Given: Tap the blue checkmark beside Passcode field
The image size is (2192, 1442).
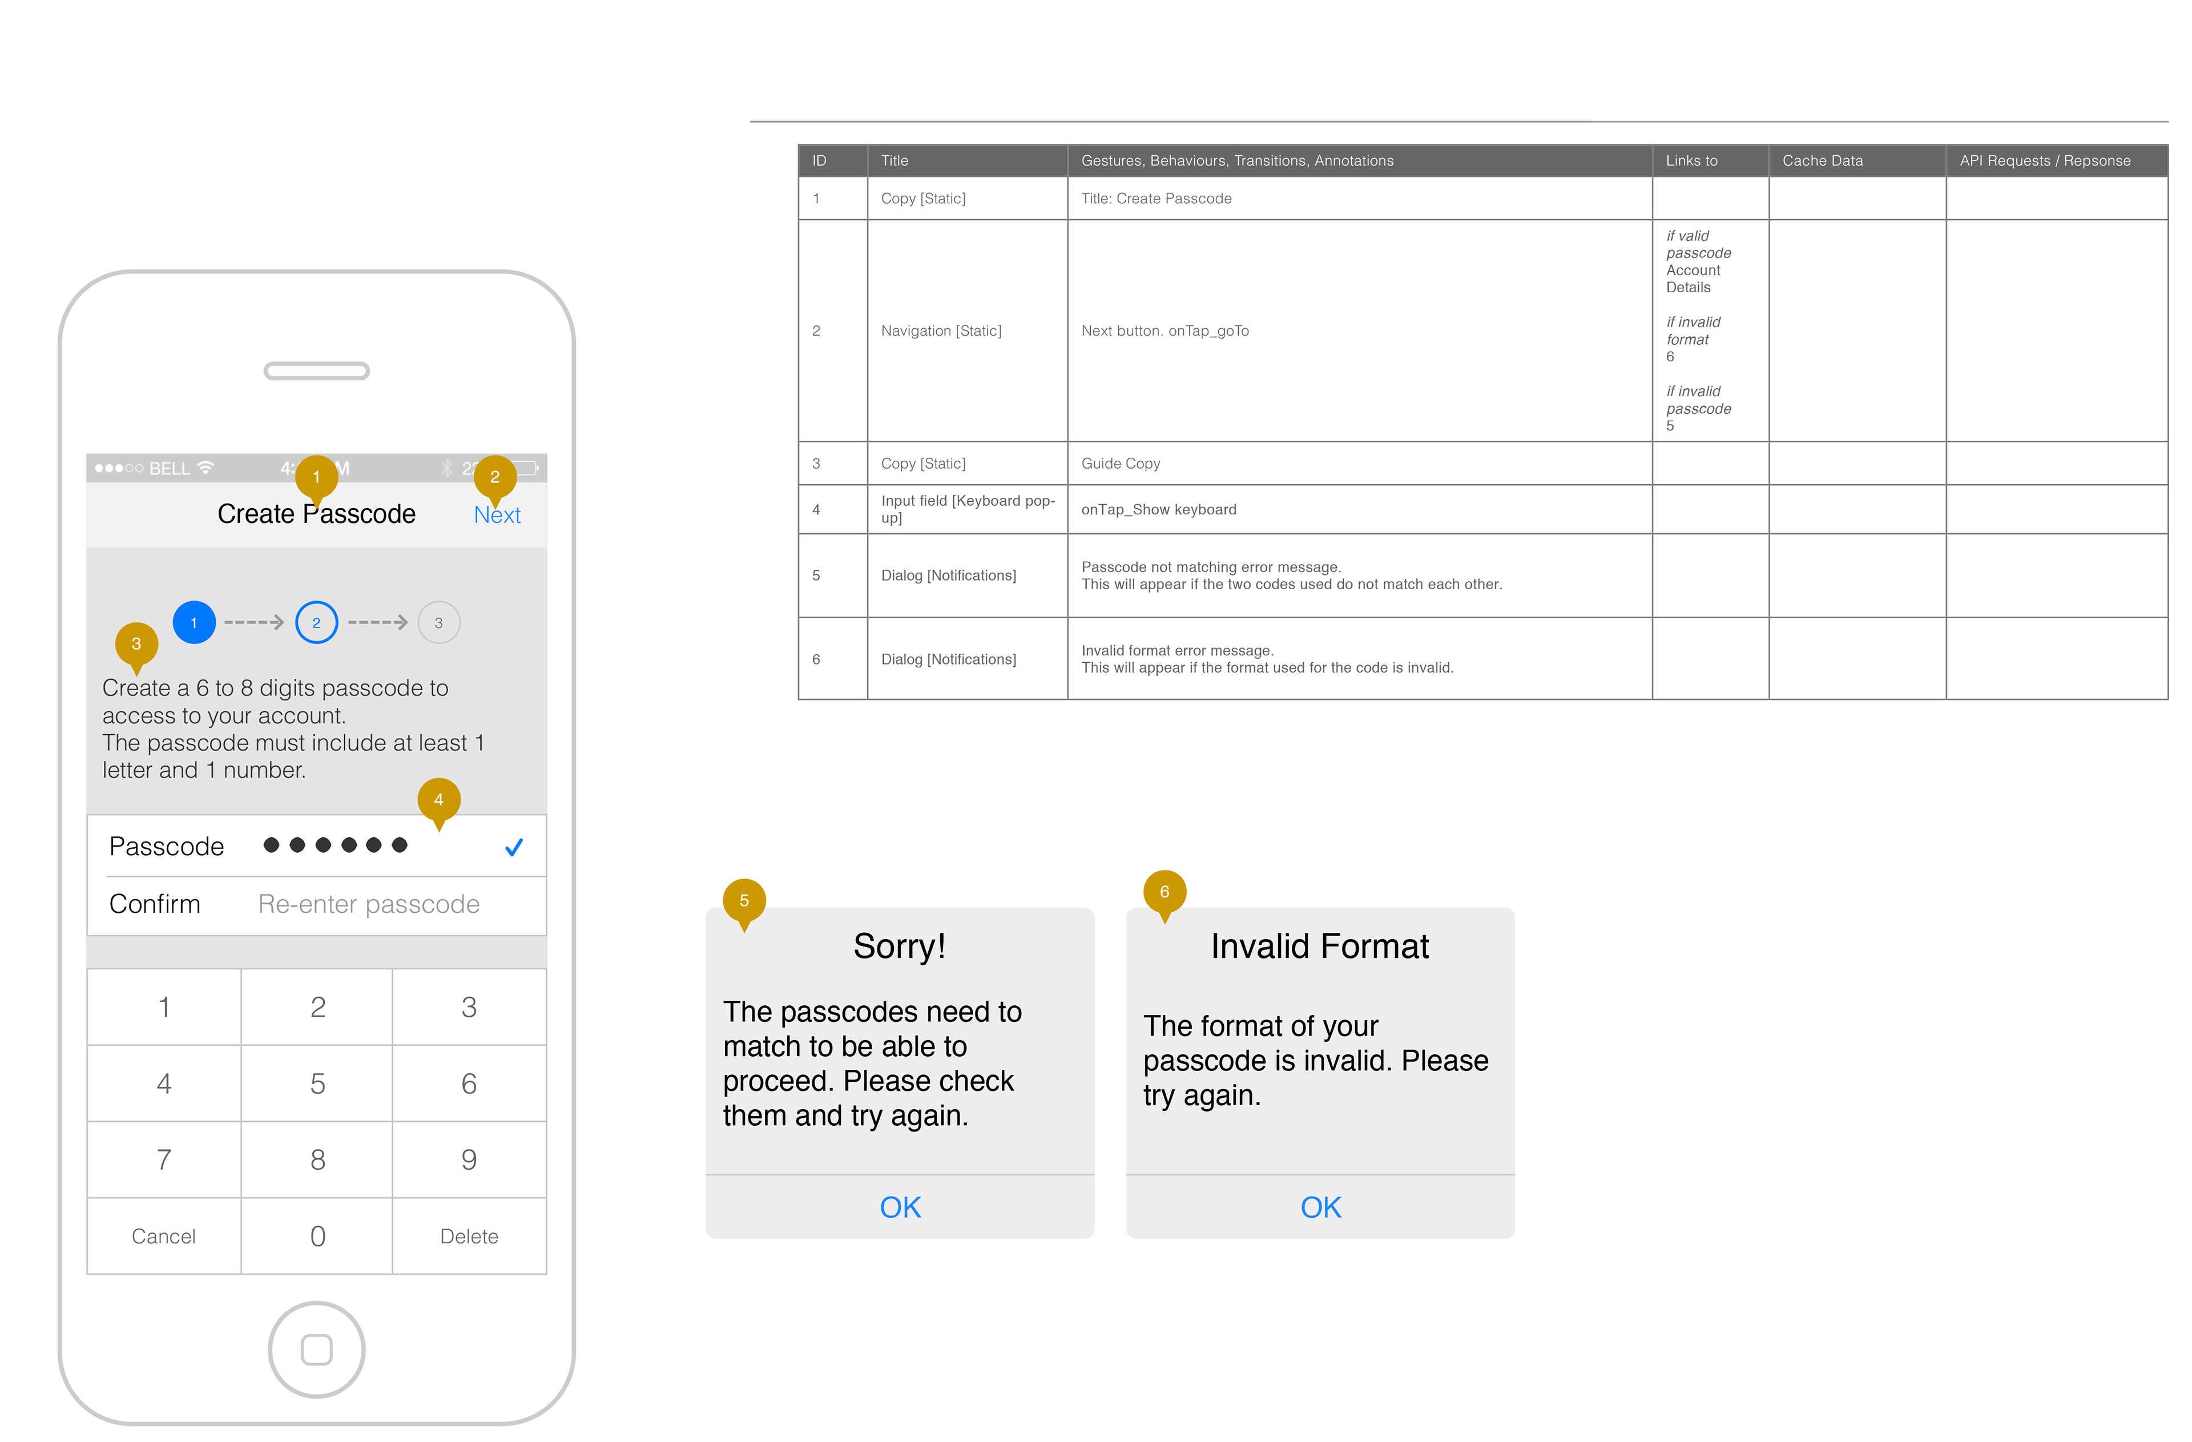Looking at the screenshot, I should coord(514,846).
